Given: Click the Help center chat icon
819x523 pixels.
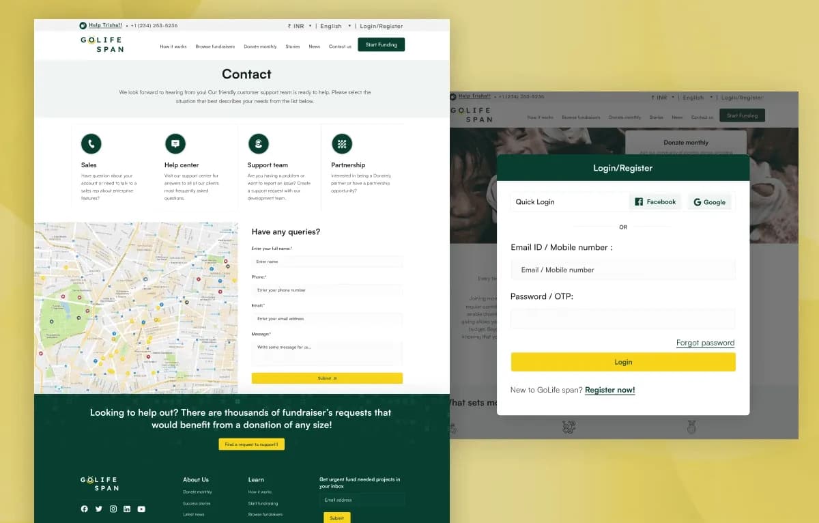Looking at the screenshot, I should 175,143.
